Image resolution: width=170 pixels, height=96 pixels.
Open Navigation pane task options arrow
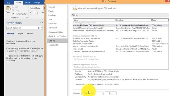pos(40,22)
